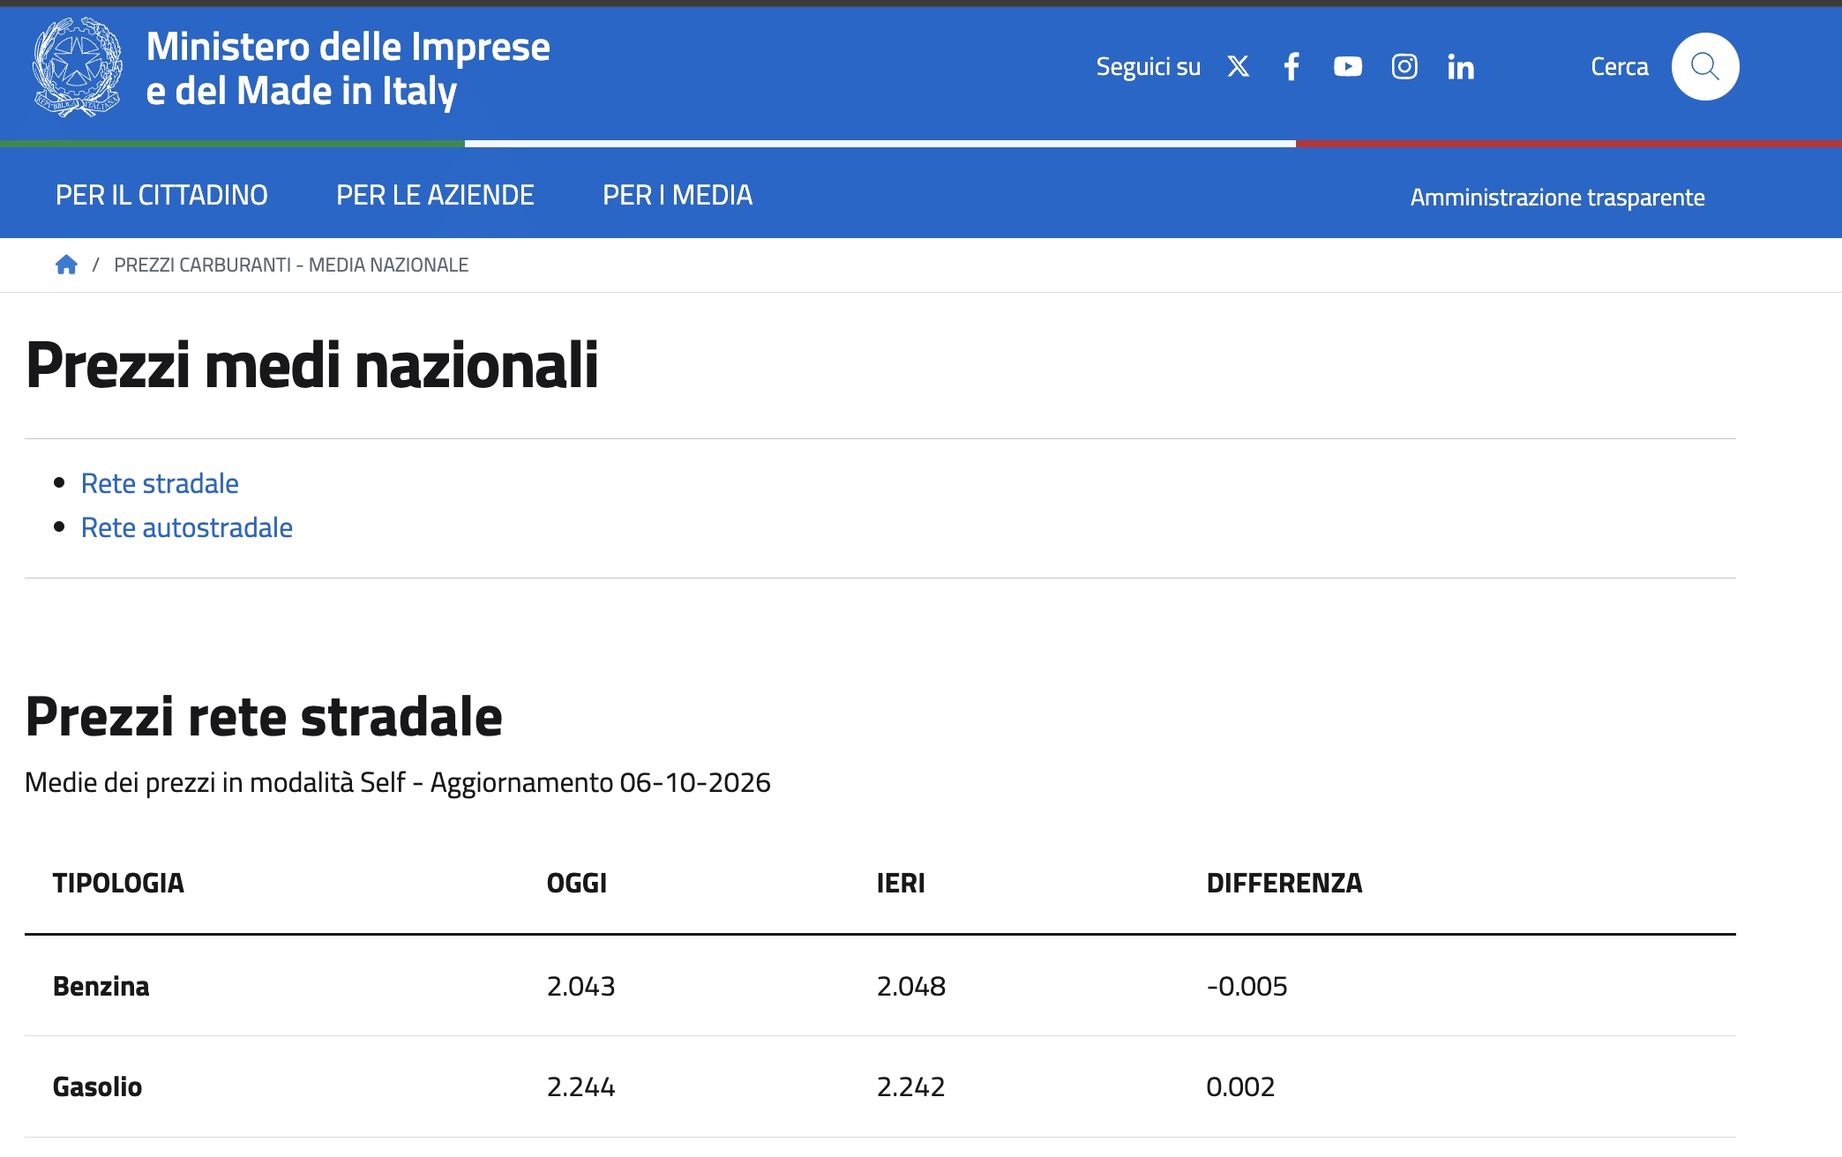
Task: Click the Gasolio row label
Action: click(x=97, y=1086)
